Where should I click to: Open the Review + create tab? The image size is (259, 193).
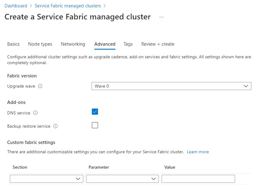tap(158, 44)
